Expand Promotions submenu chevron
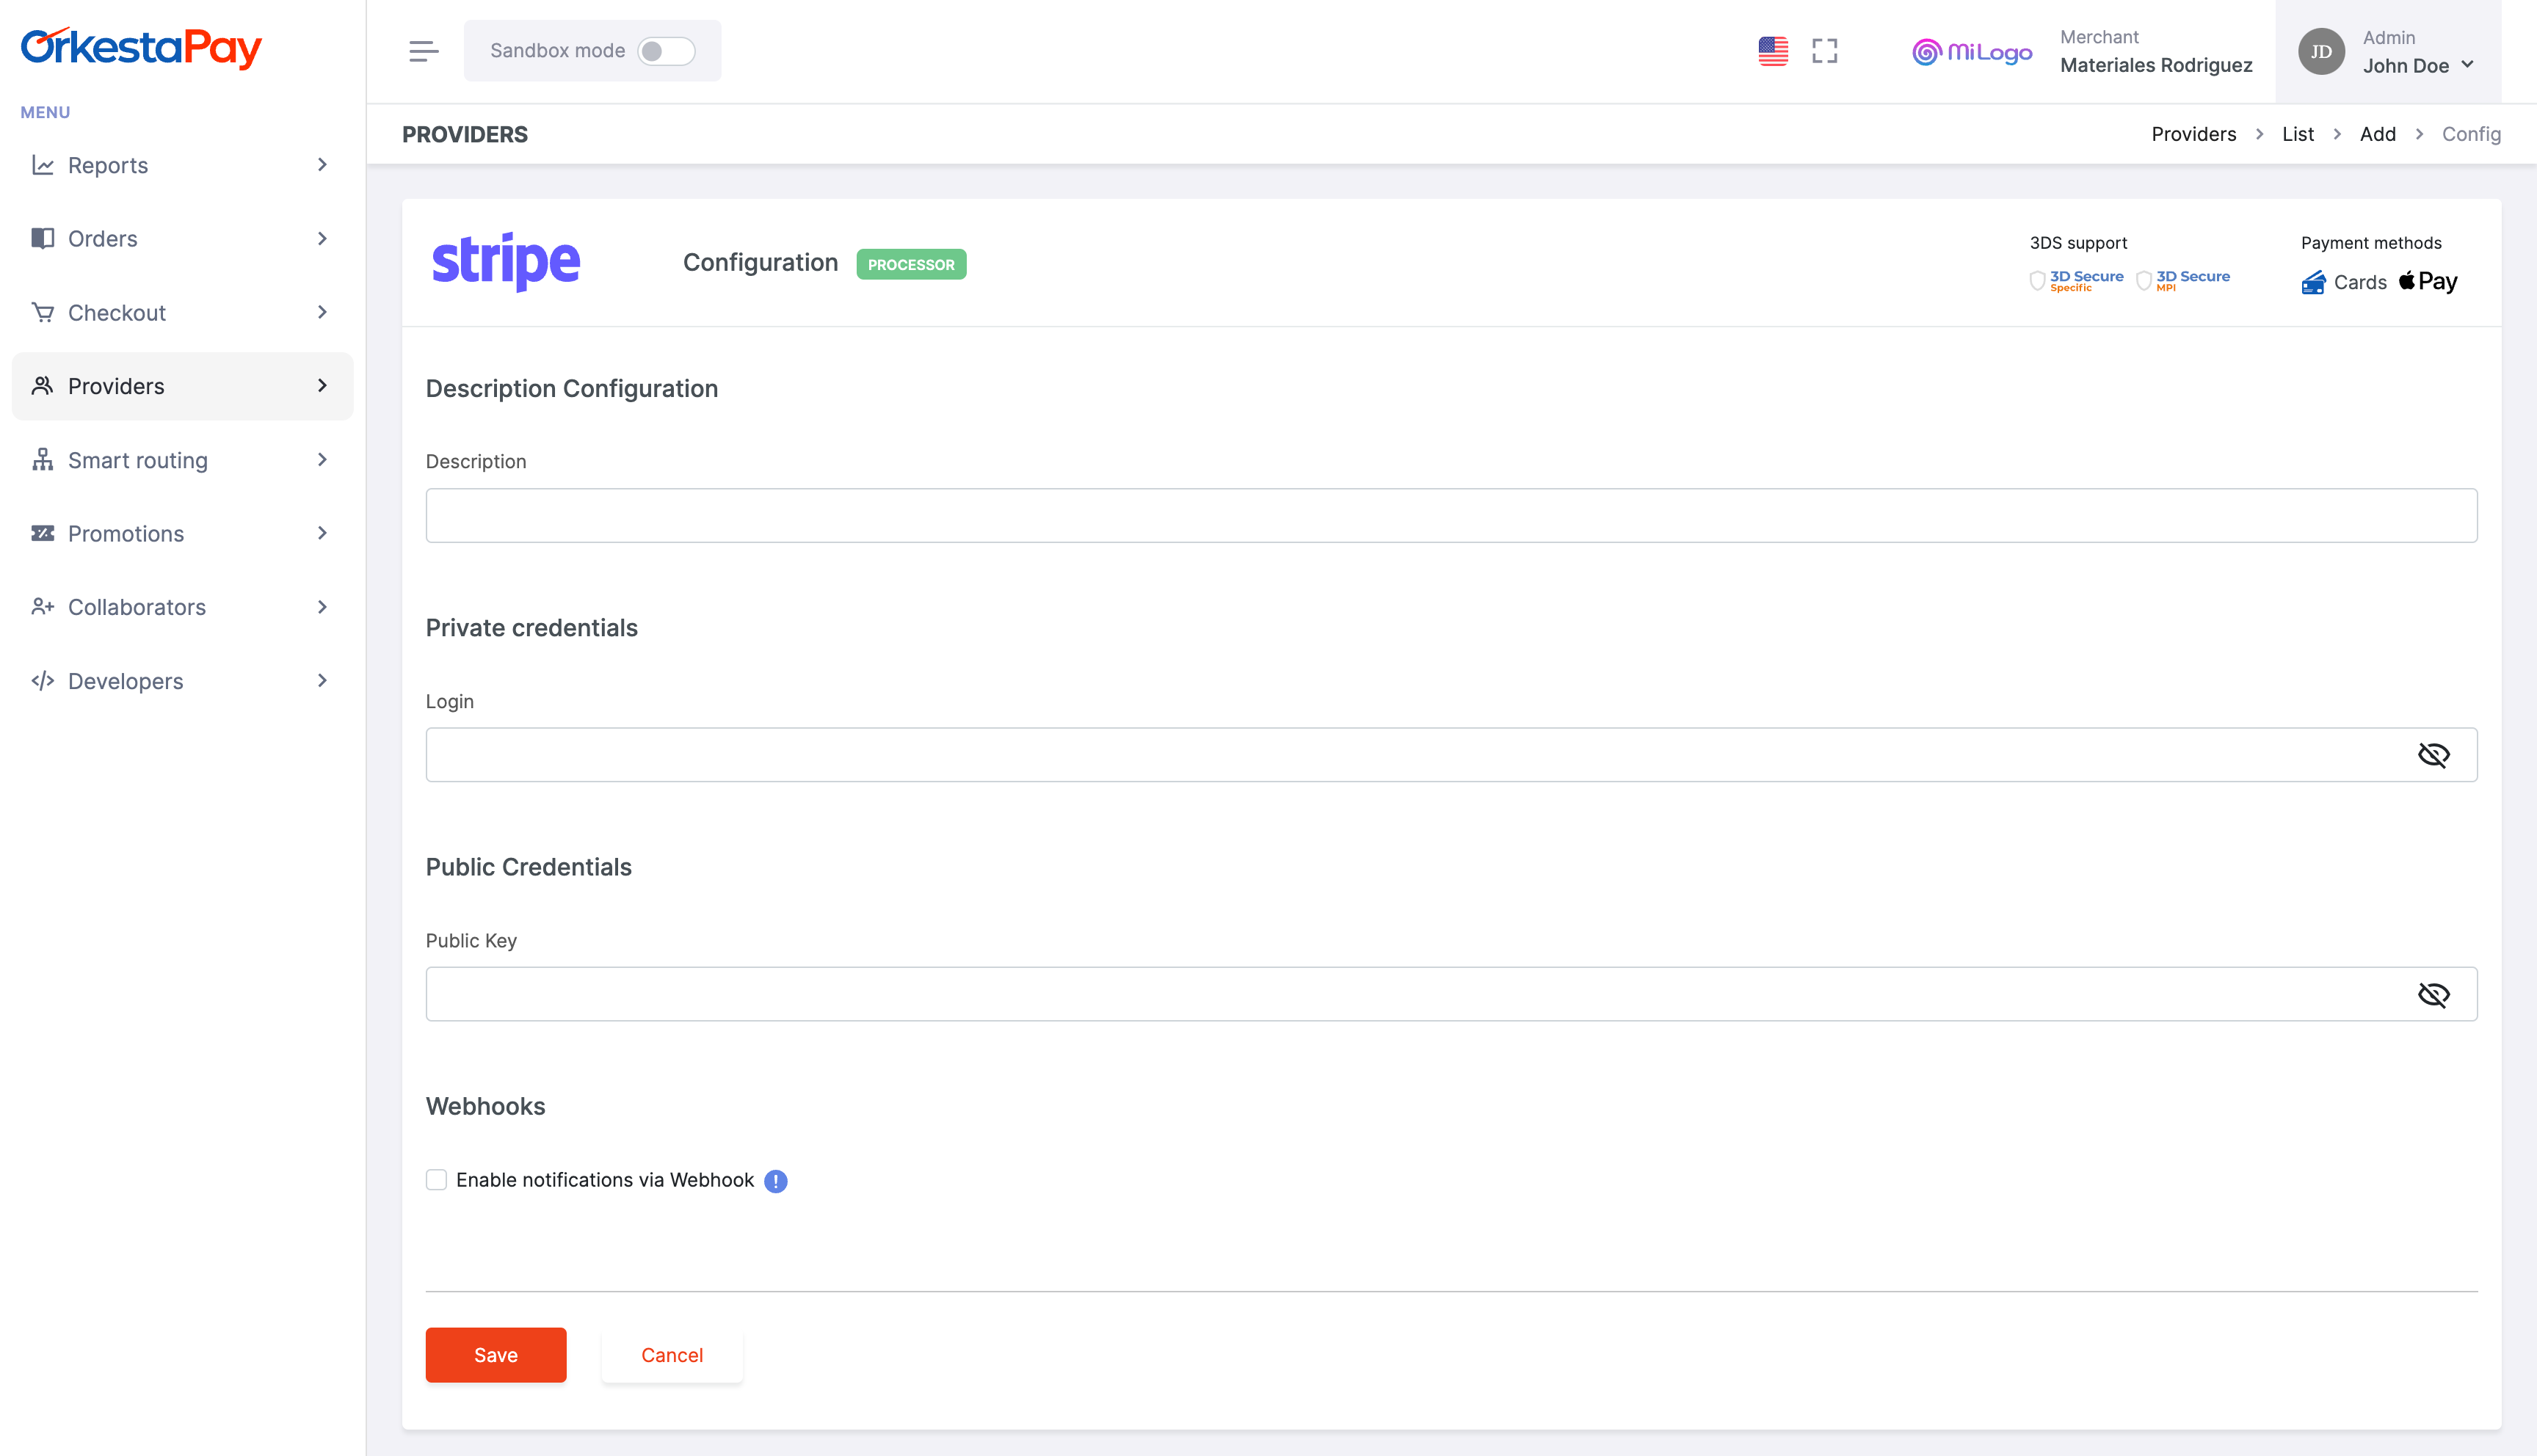Image resolution: width=2537 pixels, height=1456 pixels. click(x=322, y=533)
